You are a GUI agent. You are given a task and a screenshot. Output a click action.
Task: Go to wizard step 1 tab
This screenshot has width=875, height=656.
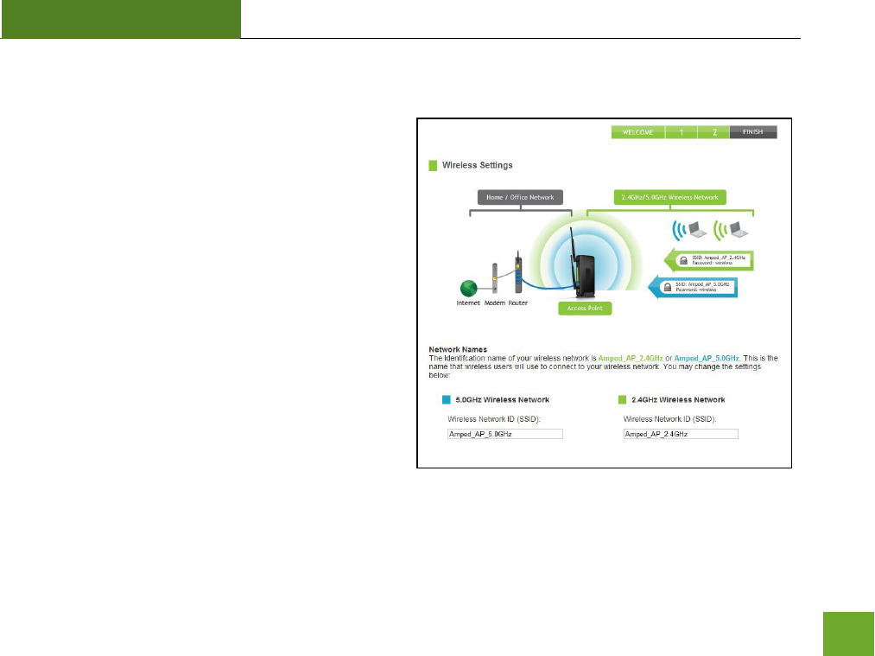coord(682,132)
